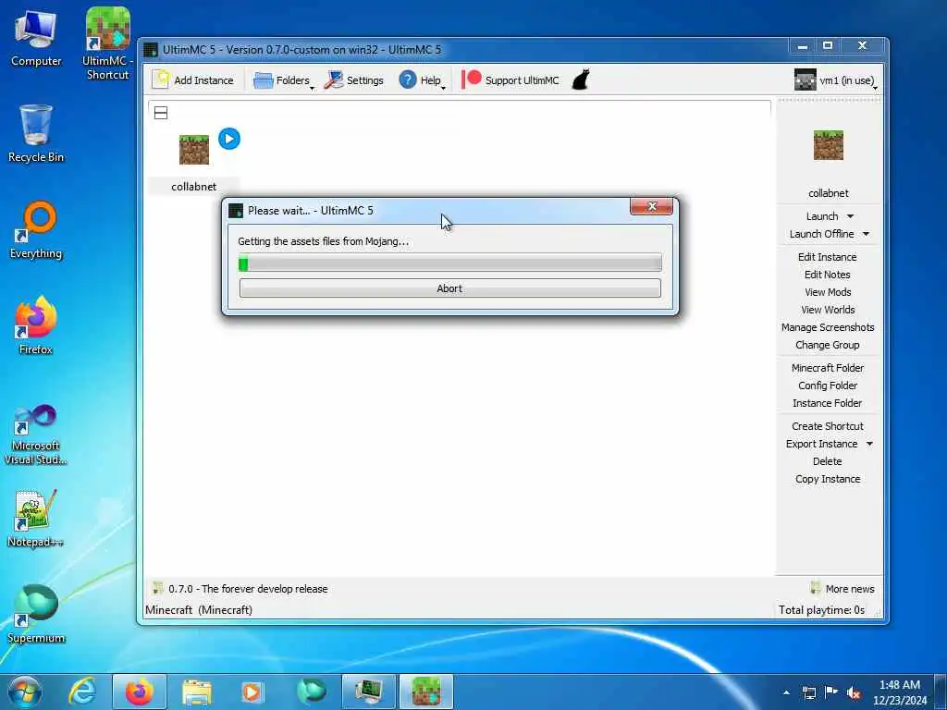
Task: Open the 0.7.0 forever develop release news
Action: (240, 589)
